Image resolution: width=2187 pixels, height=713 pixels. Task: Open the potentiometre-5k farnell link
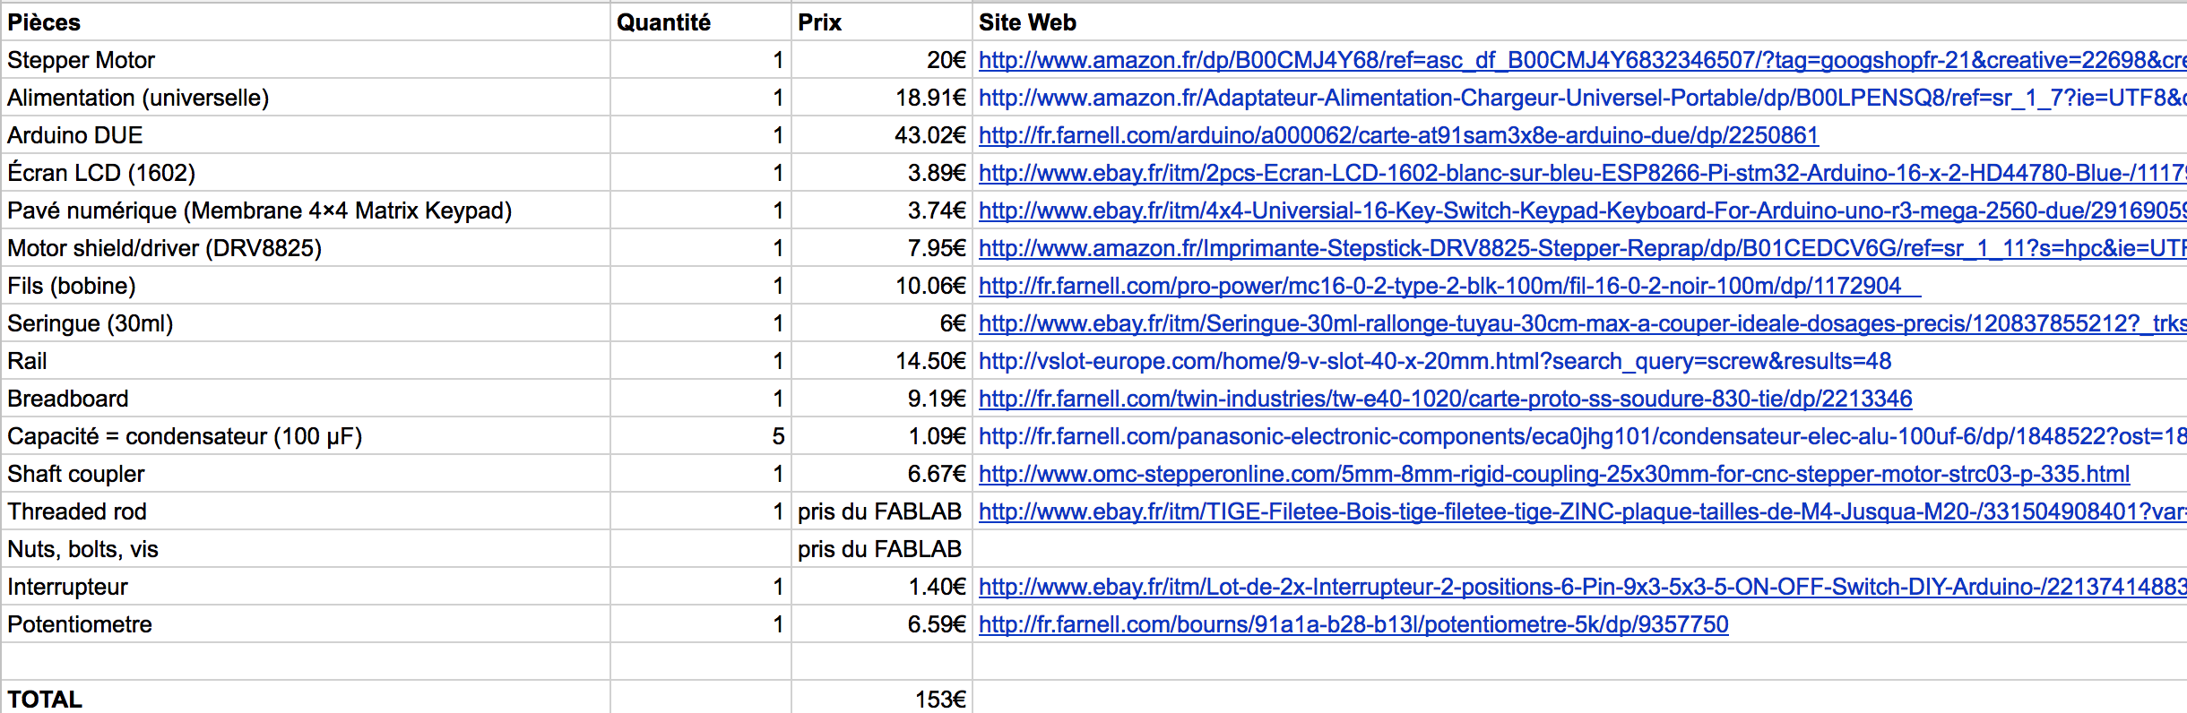[1353, 624]
